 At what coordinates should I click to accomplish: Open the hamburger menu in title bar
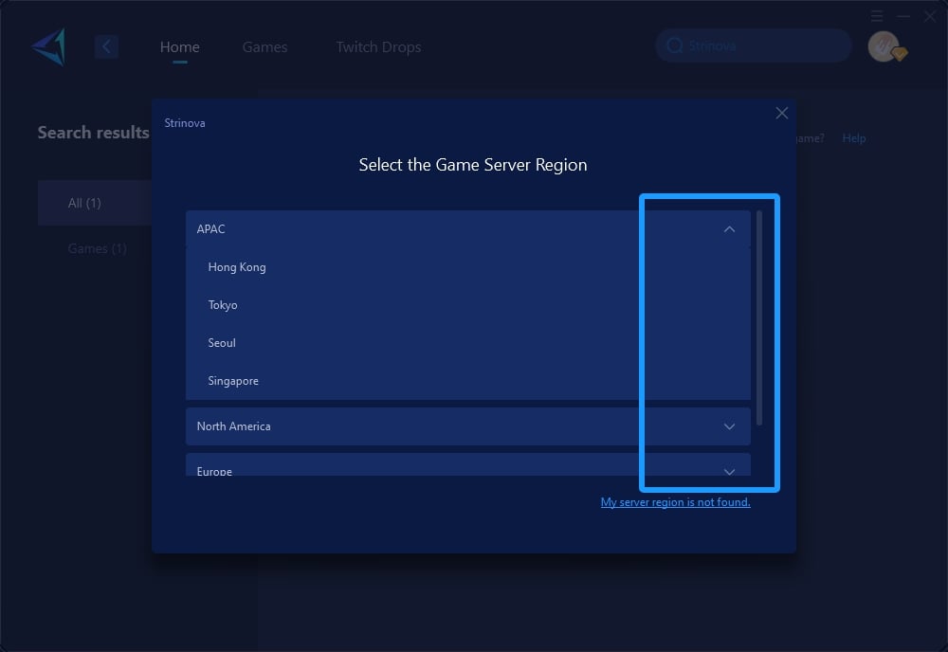877,16
